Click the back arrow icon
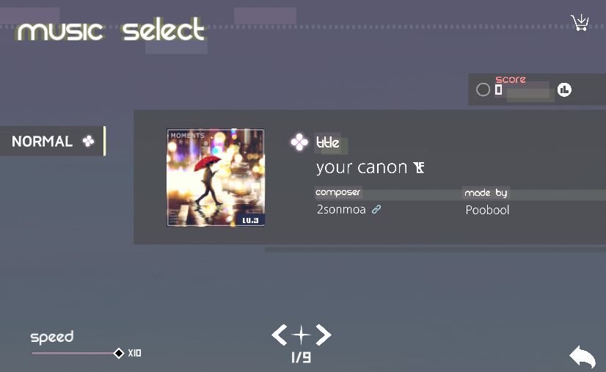Viewport: 606px width, 372px height. point(583,357)
